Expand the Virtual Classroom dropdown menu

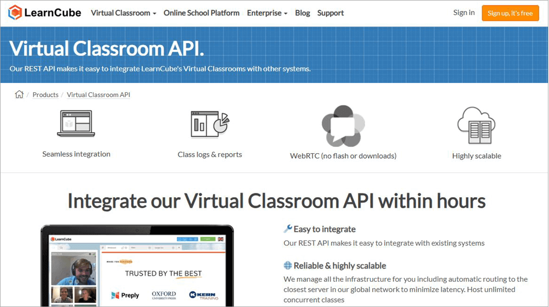[x=124, y=13]
